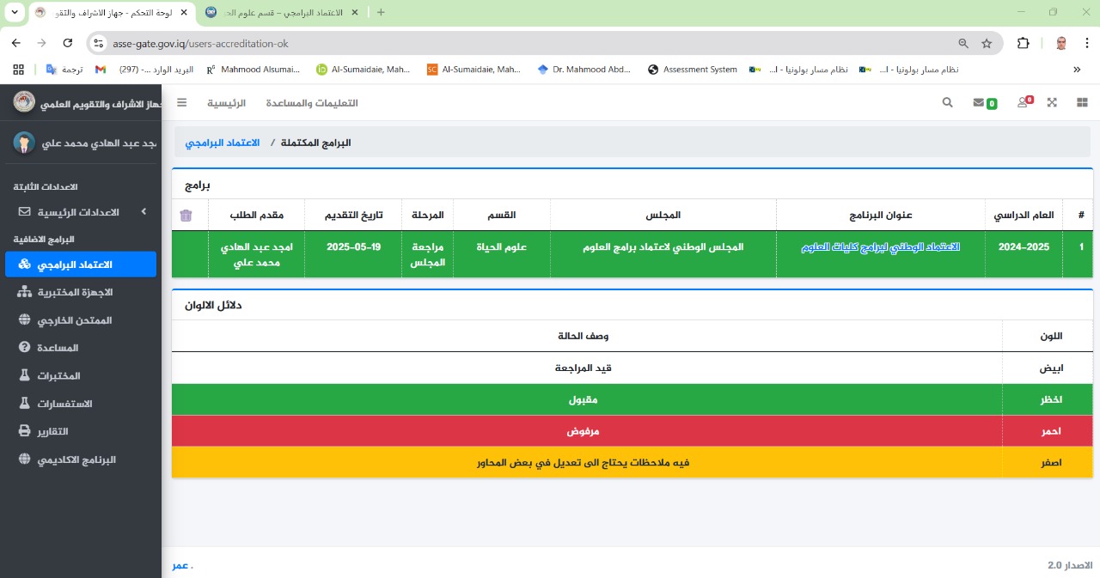Screen dimensions: 1100x578
Task: Open the user notifications icon
Action: pyautogui.click(x=1023, y=102)
